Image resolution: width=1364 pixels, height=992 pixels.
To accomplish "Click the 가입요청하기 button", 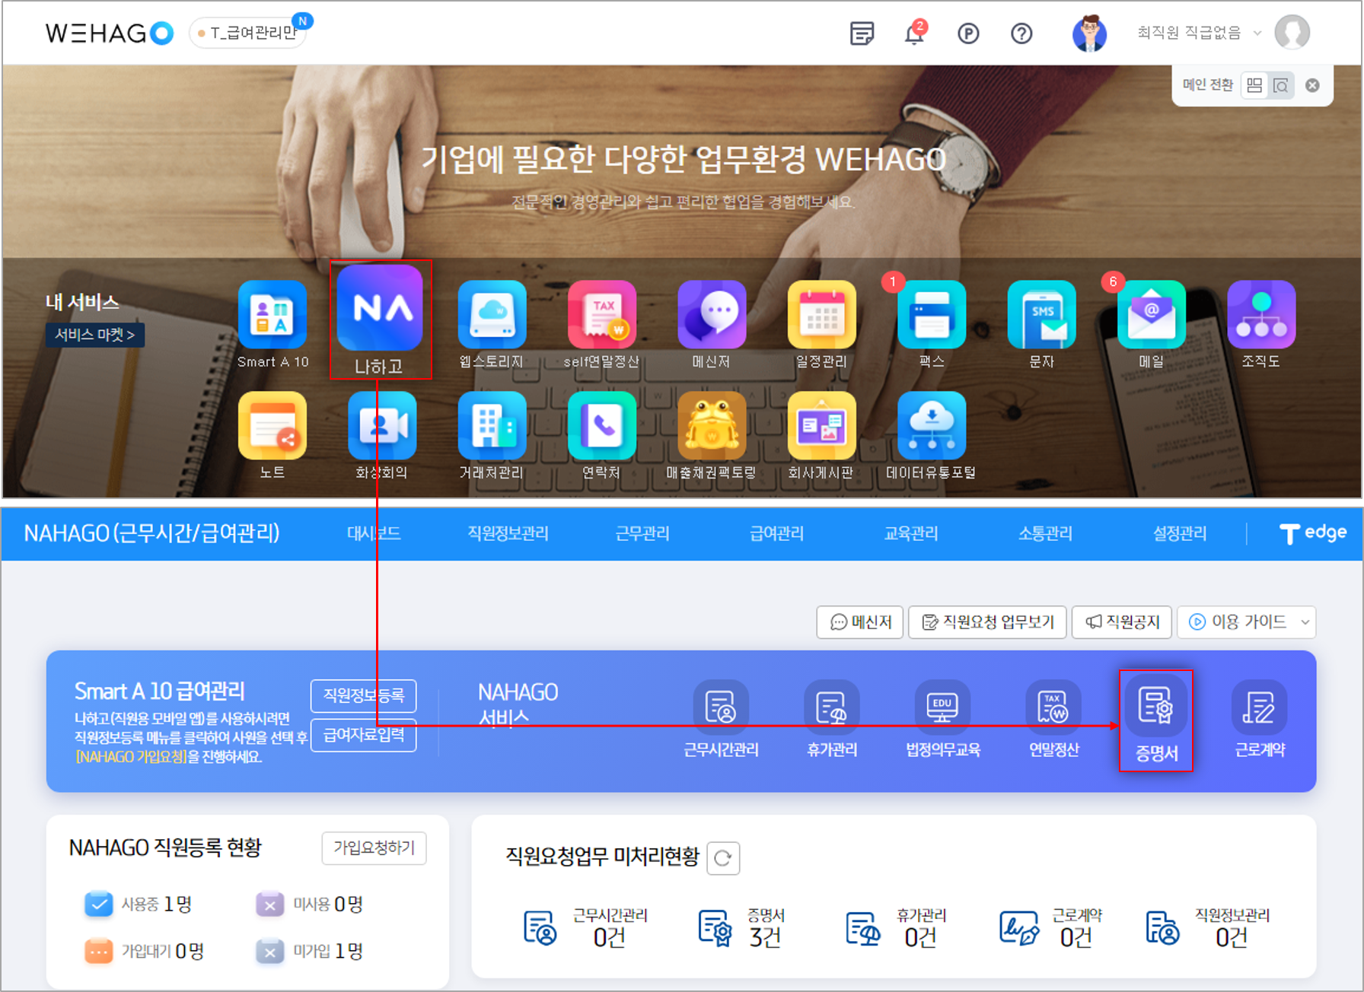I will pos(374,847).
